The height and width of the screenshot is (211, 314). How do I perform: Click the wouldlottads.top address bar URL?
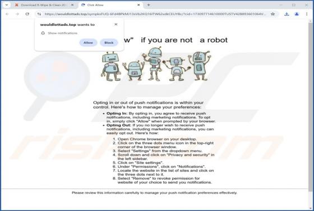[155, 14]
